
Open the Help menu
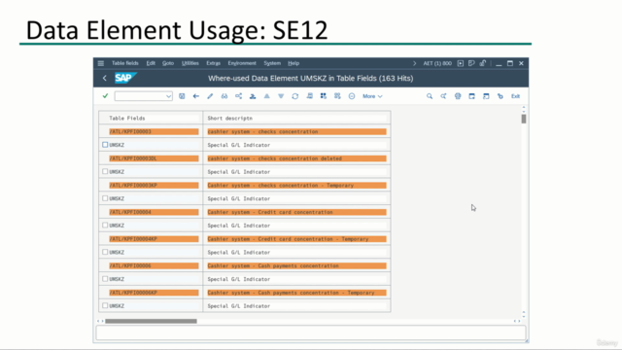294,63
